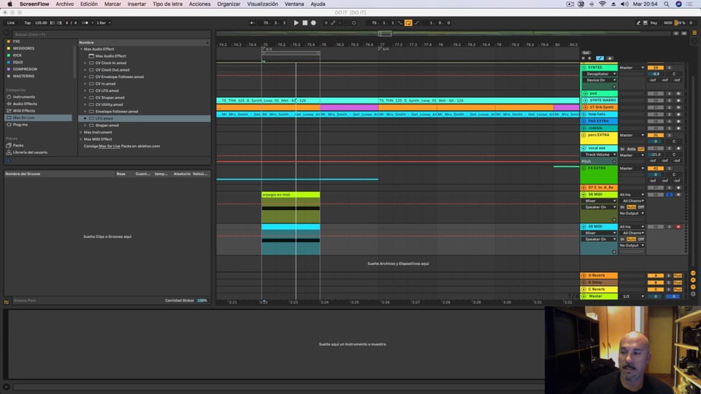The image size is (701, 394).
Task: Unfold PAD EXTRA track
Action: click(583, 122)
